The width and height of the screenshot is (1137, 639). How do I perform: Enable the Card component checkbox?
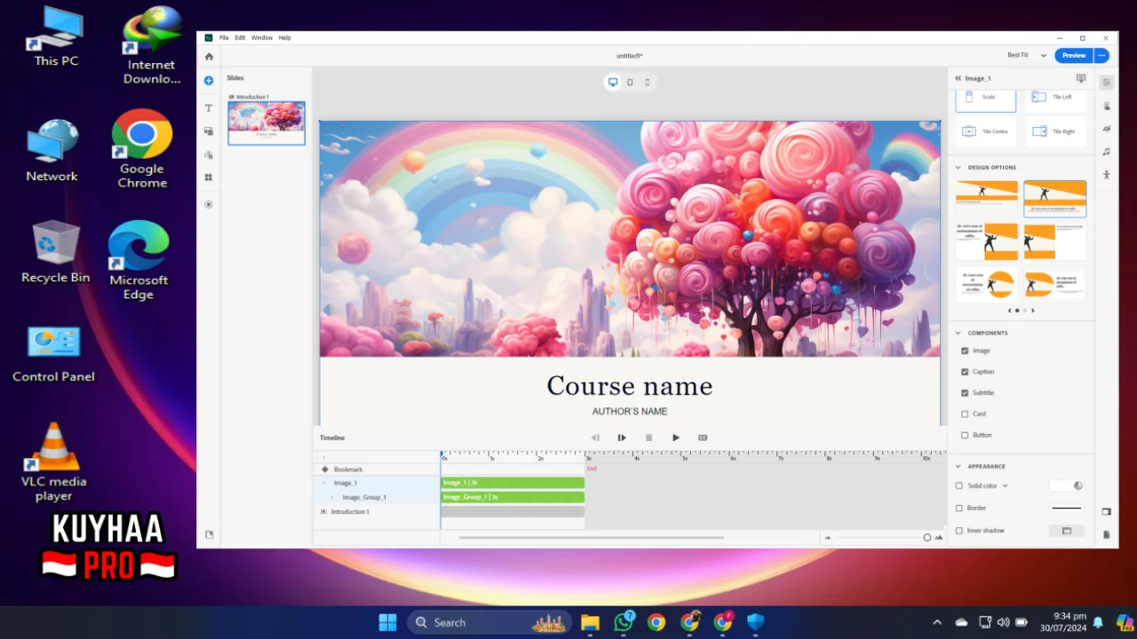coord(965,414)
